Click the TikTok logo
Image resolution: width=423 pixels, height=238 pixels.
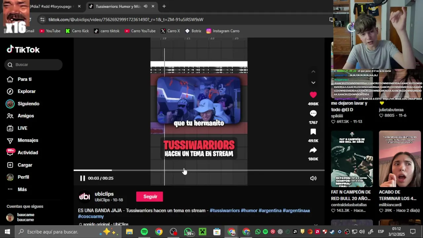(23, 50)
